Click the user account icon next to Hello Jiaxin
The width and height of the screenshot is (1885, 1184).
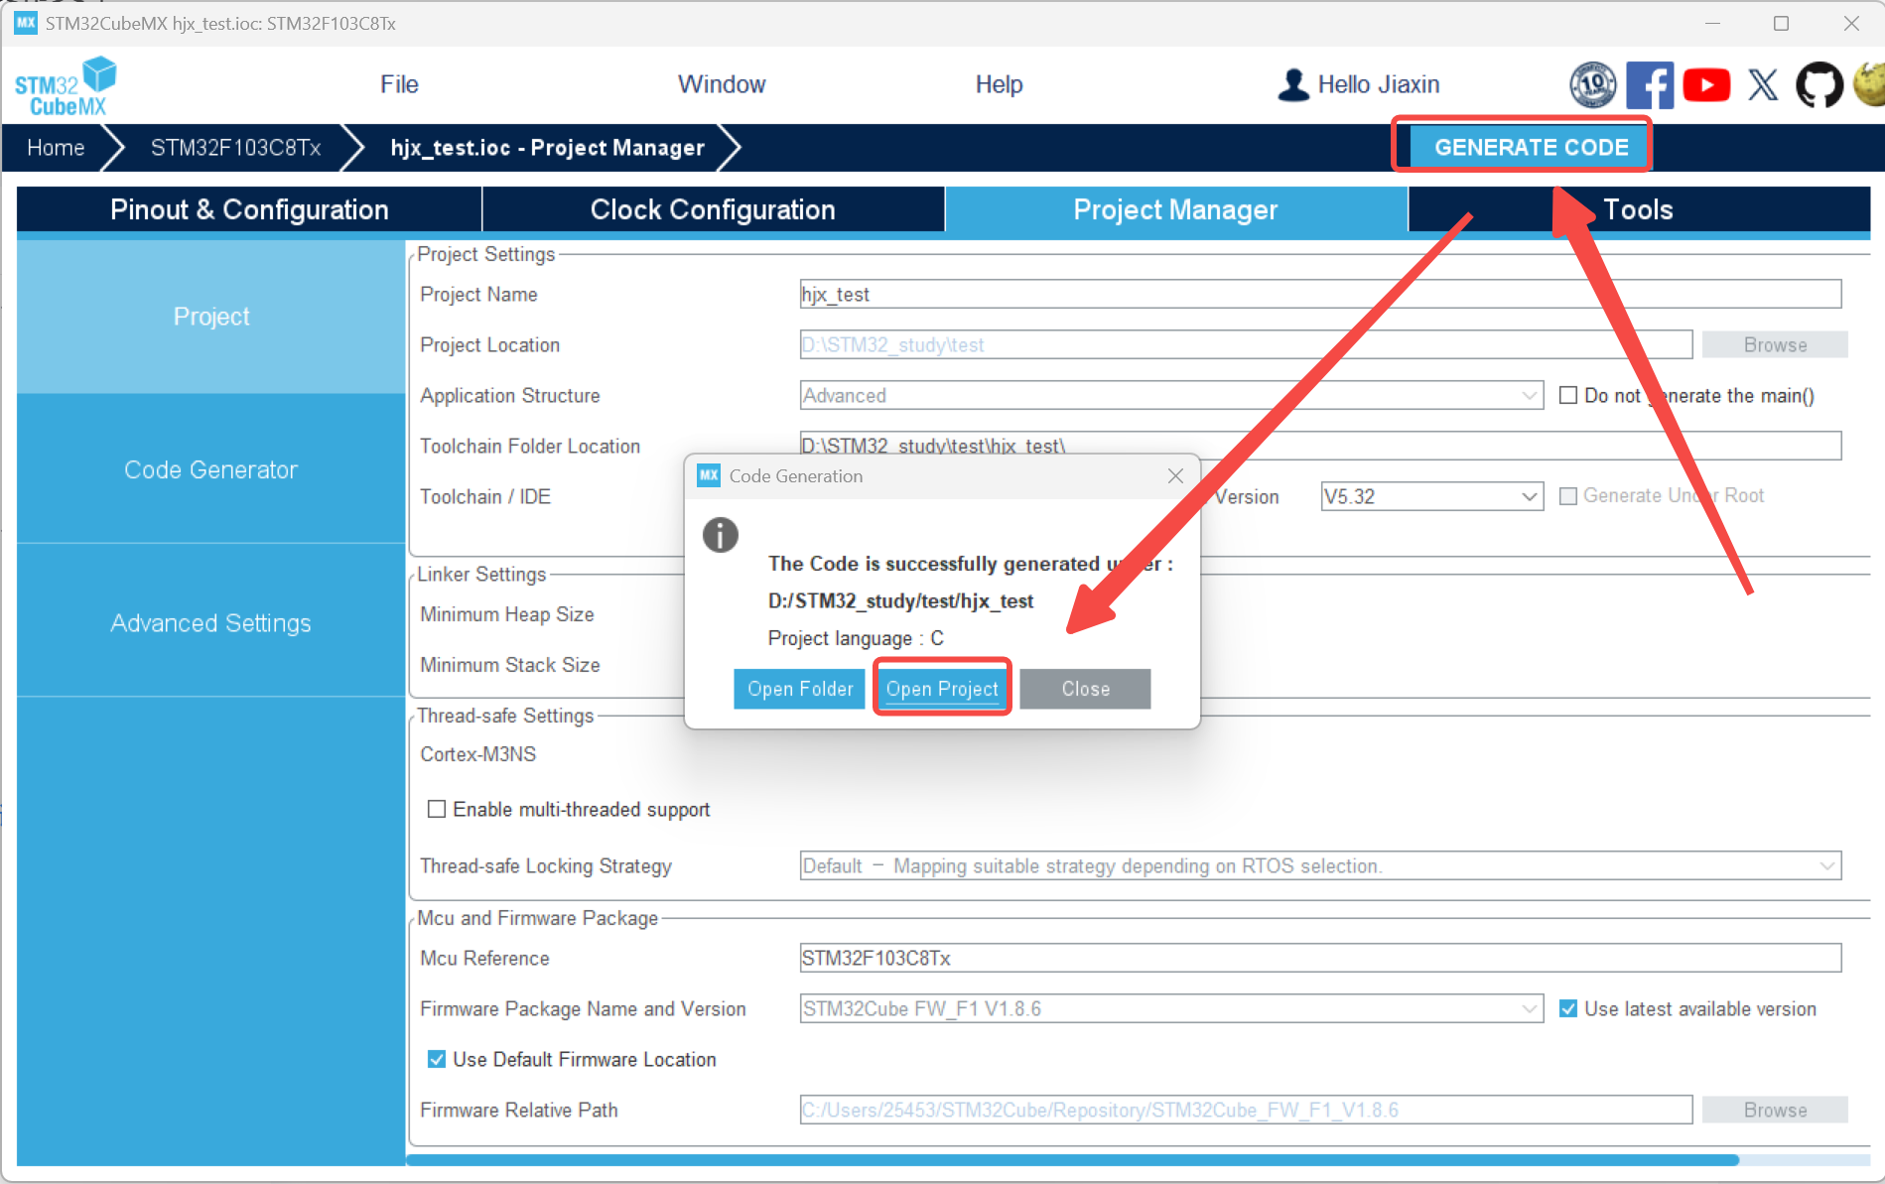[1293, 85]
